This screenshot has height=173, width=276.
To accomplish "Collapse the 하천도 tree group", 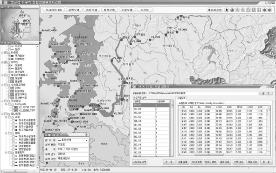I will coord(2,53).
